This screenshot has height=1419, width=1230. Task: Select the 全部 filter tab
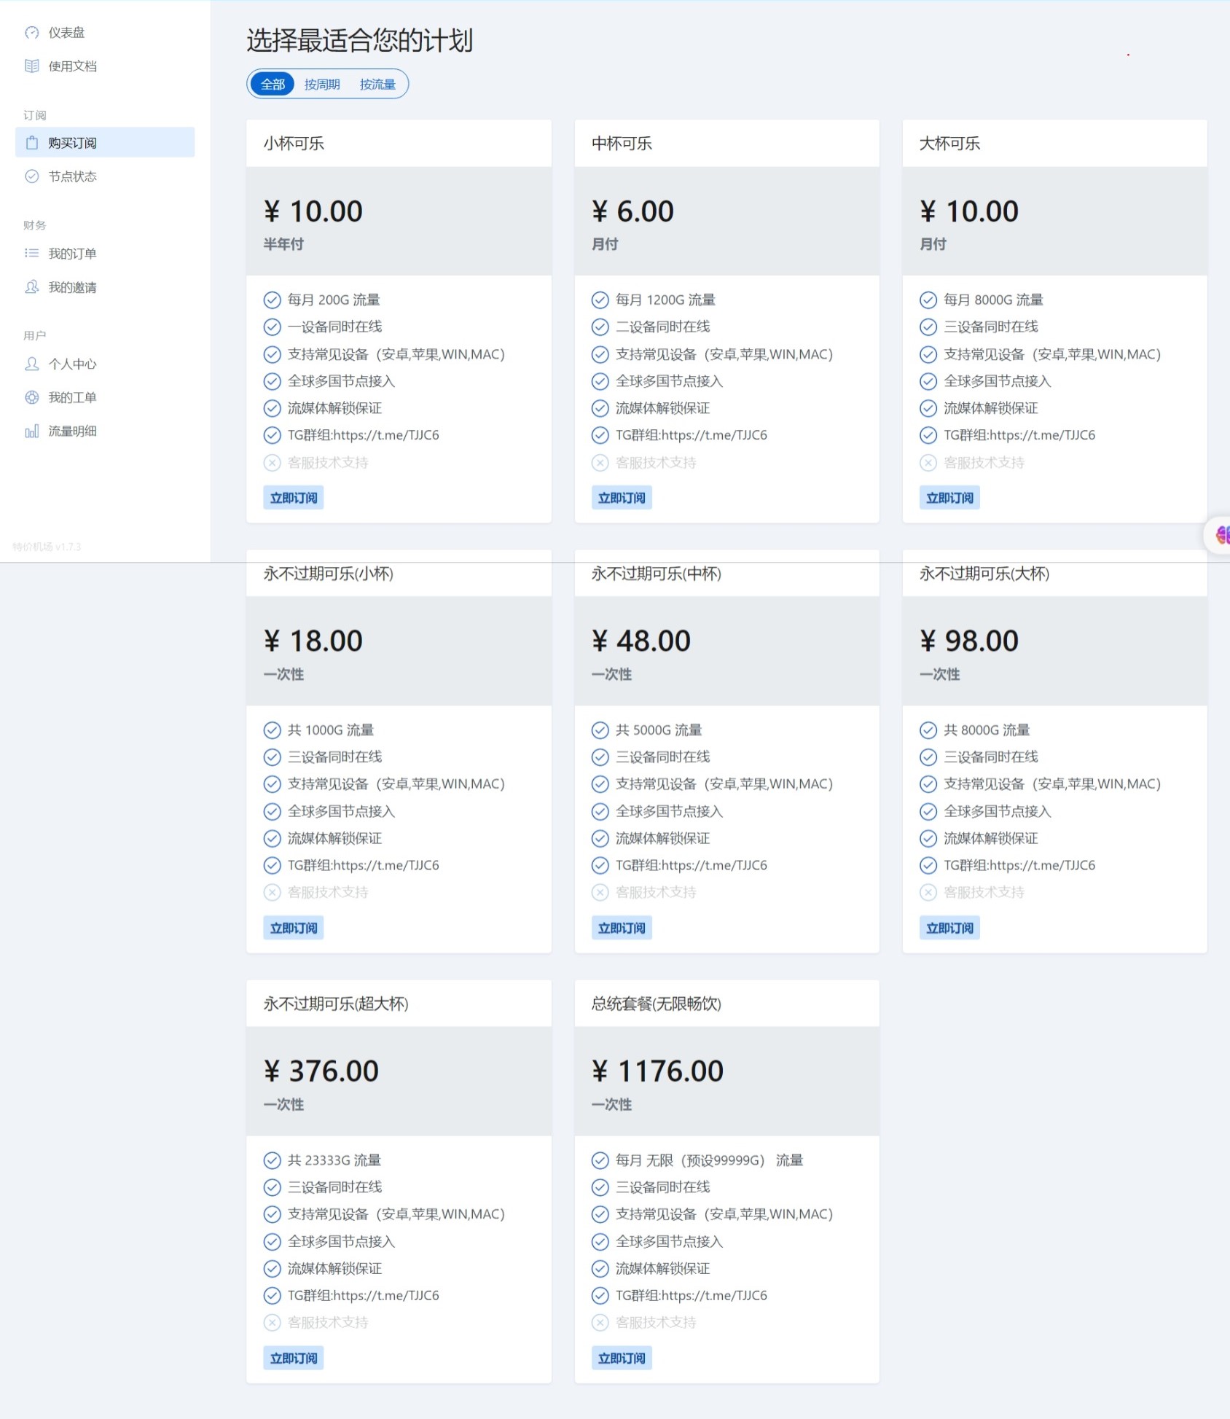tap(273, 85)
